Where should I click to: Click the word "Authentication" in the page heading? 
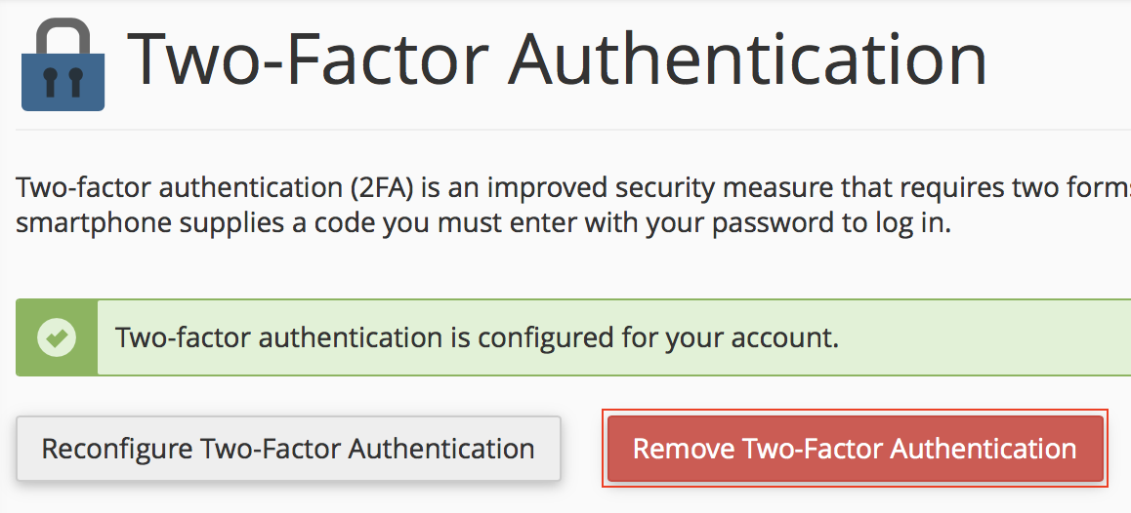749,60
